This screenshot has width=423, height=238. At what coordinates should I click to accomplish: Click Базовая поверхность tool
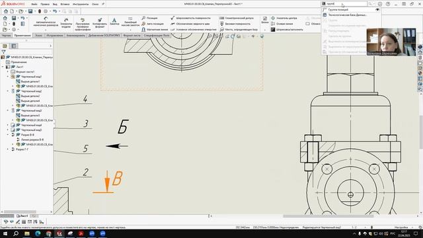235,24
